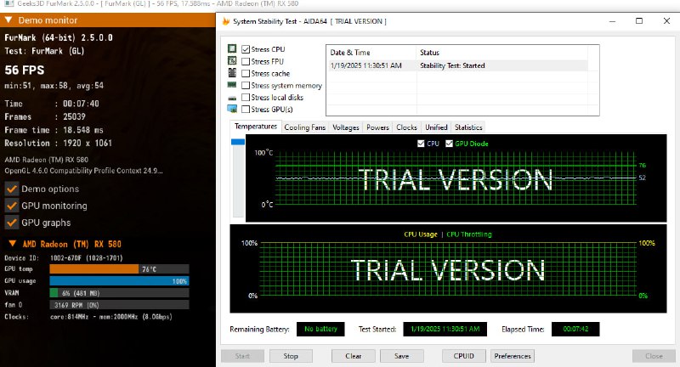This screenshot has height=367, width=680.
Task: Click the AIDA64 flame icon in title bar
Action: 225,20
